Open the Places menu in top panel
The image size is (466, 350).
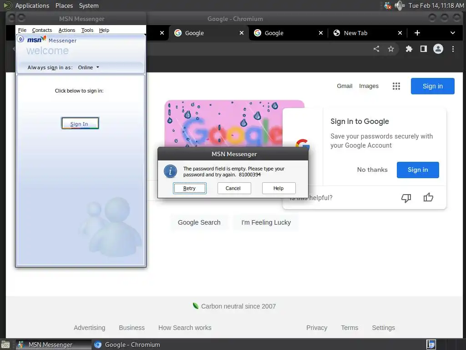[64, 5]
